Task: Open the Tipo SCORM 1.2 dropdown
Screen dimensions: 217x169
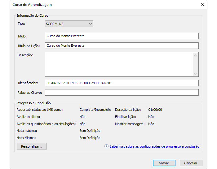Action: (69, 24)
